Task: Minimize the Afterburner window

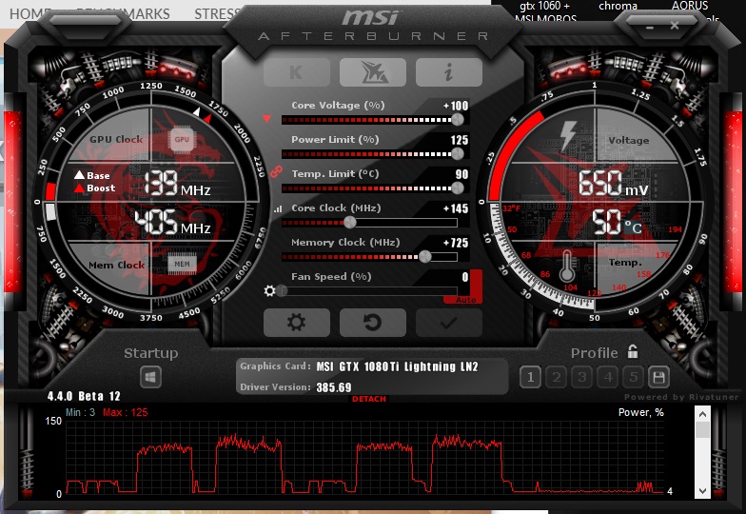Action: coord(650,27)
